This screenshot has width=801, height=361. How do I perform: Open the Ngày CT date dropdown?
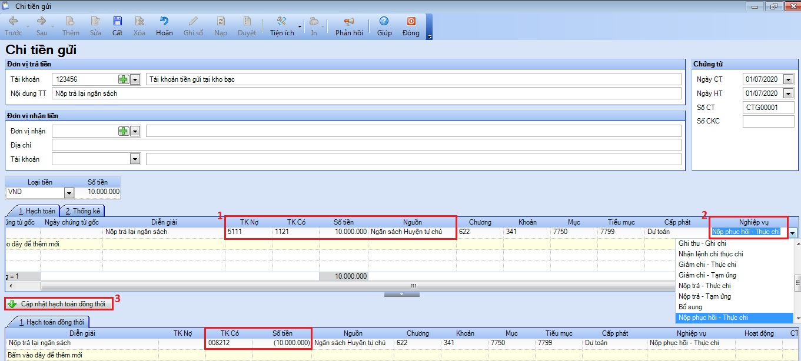(x=789, y=79)
